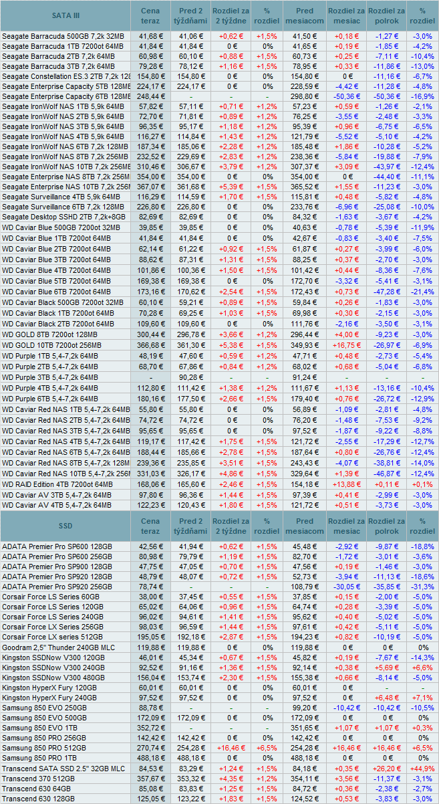Viewport: 439px width, 804px height.
Task: Click 'Rozdiel za mesiac' header in SATA III section
Action: click(x=346, y=15)
